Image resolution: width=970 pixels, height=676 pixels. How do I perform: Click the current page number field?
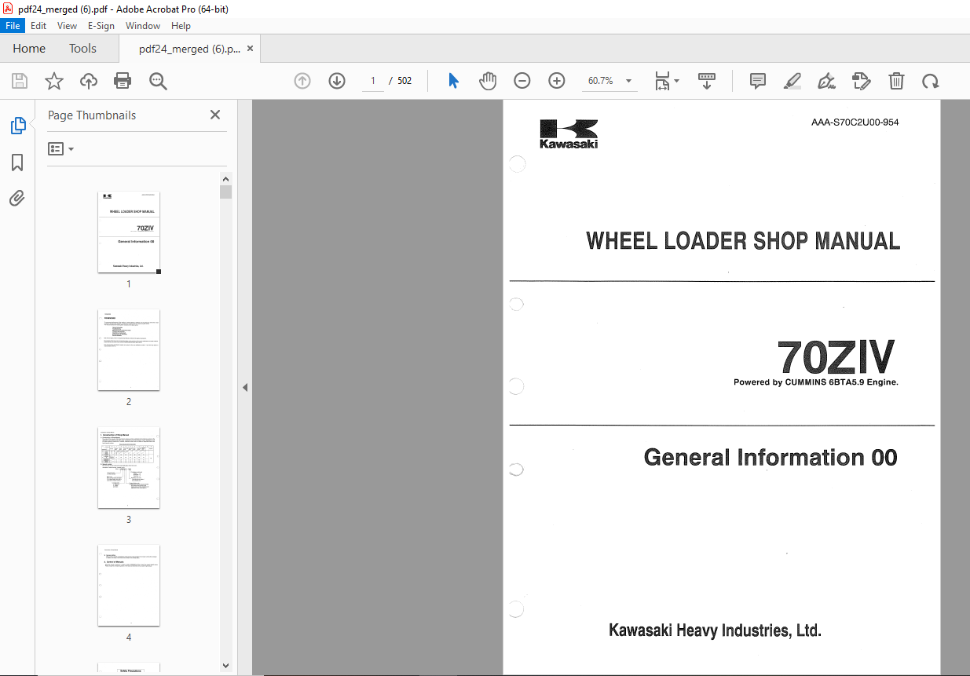click(373, 81)
